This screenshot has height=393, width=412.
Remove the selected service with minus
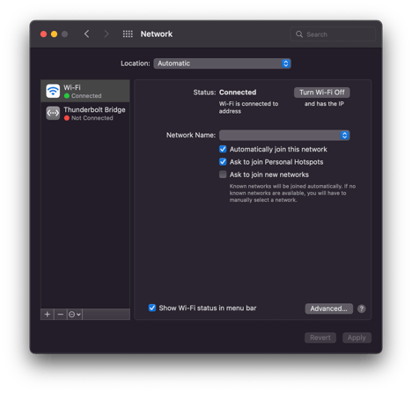(x=61, y=315)
